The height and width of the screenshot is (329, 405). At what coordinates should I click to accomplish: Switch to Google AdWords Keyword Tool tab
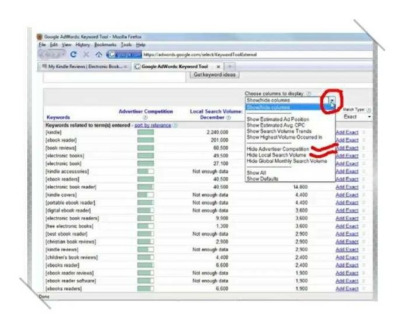(177, 67)
